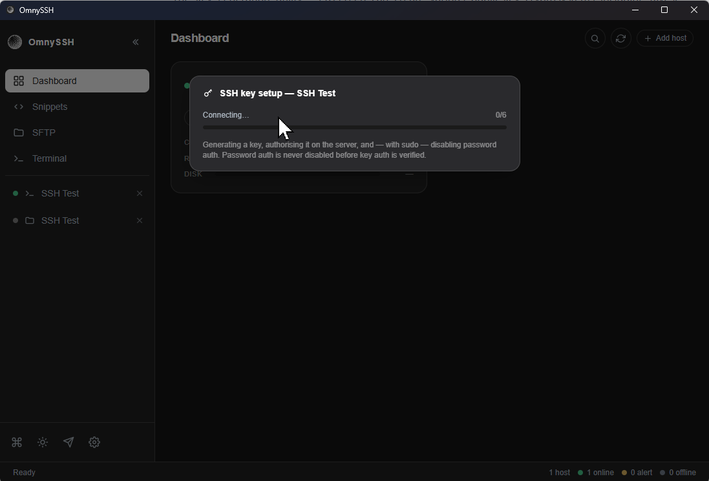Click the search icon in the Dashboard header
This screenshot has height=481, width=709.
595,38
